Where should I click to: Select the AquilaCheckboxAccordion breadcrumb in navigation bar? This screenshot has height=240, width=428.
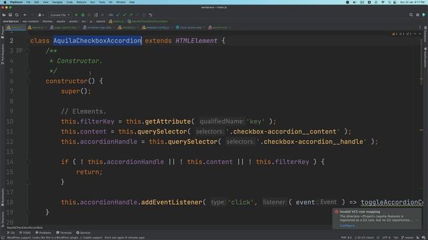pyautogui.click(x=148, y=21)
